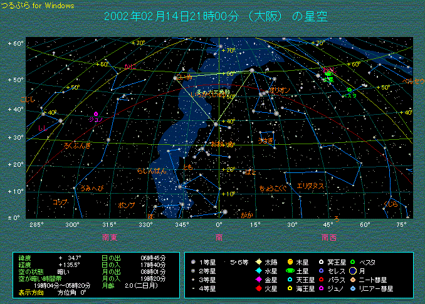Click the Linear comet (リニアー彗星) legend icon
Image resolution: width=425 pixels, height=304 pixels.
[354, 288]
